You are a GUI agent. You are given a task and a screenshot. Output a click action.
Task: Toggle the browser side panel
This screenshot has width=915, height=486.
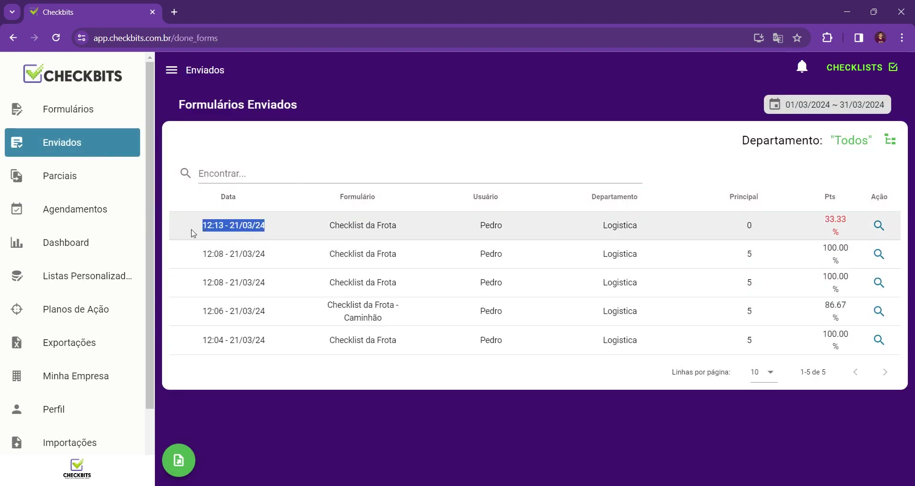coord(858,38)
